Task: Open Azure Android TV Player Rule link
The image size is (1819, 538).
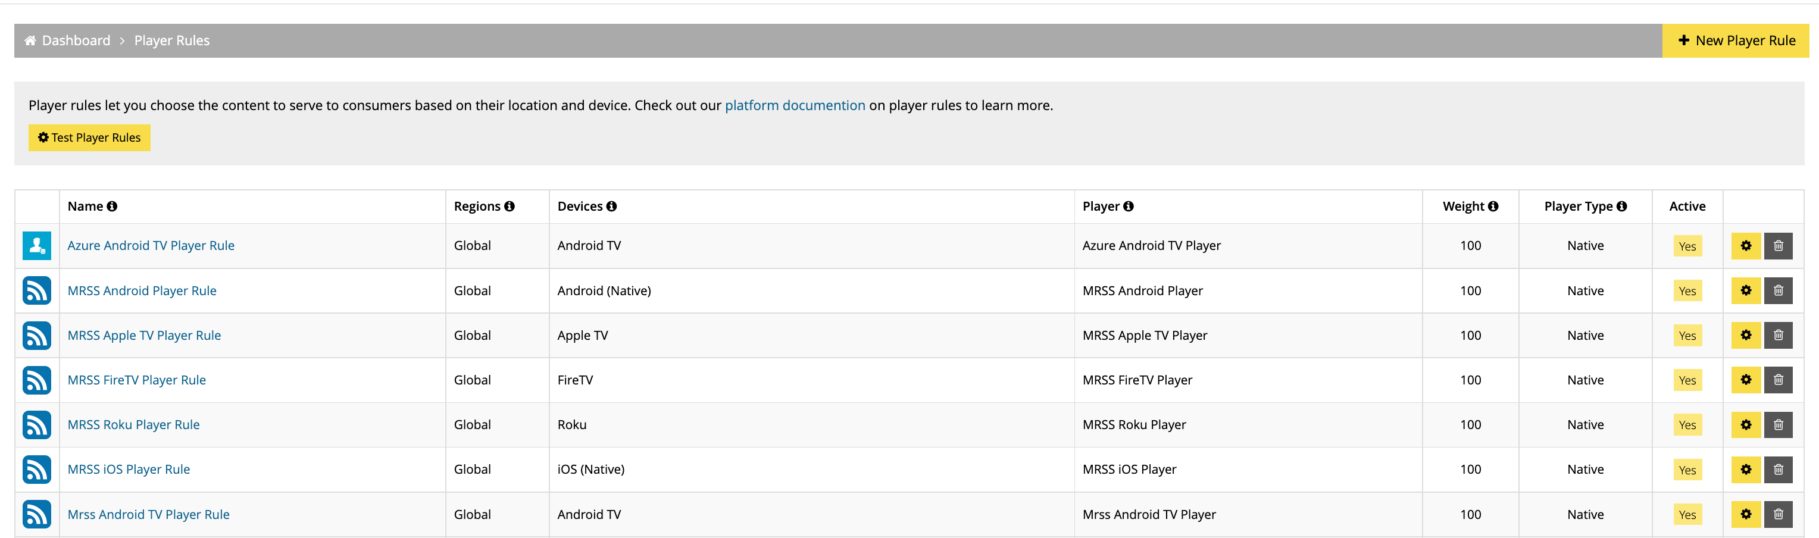Action: tap(151, 246)
